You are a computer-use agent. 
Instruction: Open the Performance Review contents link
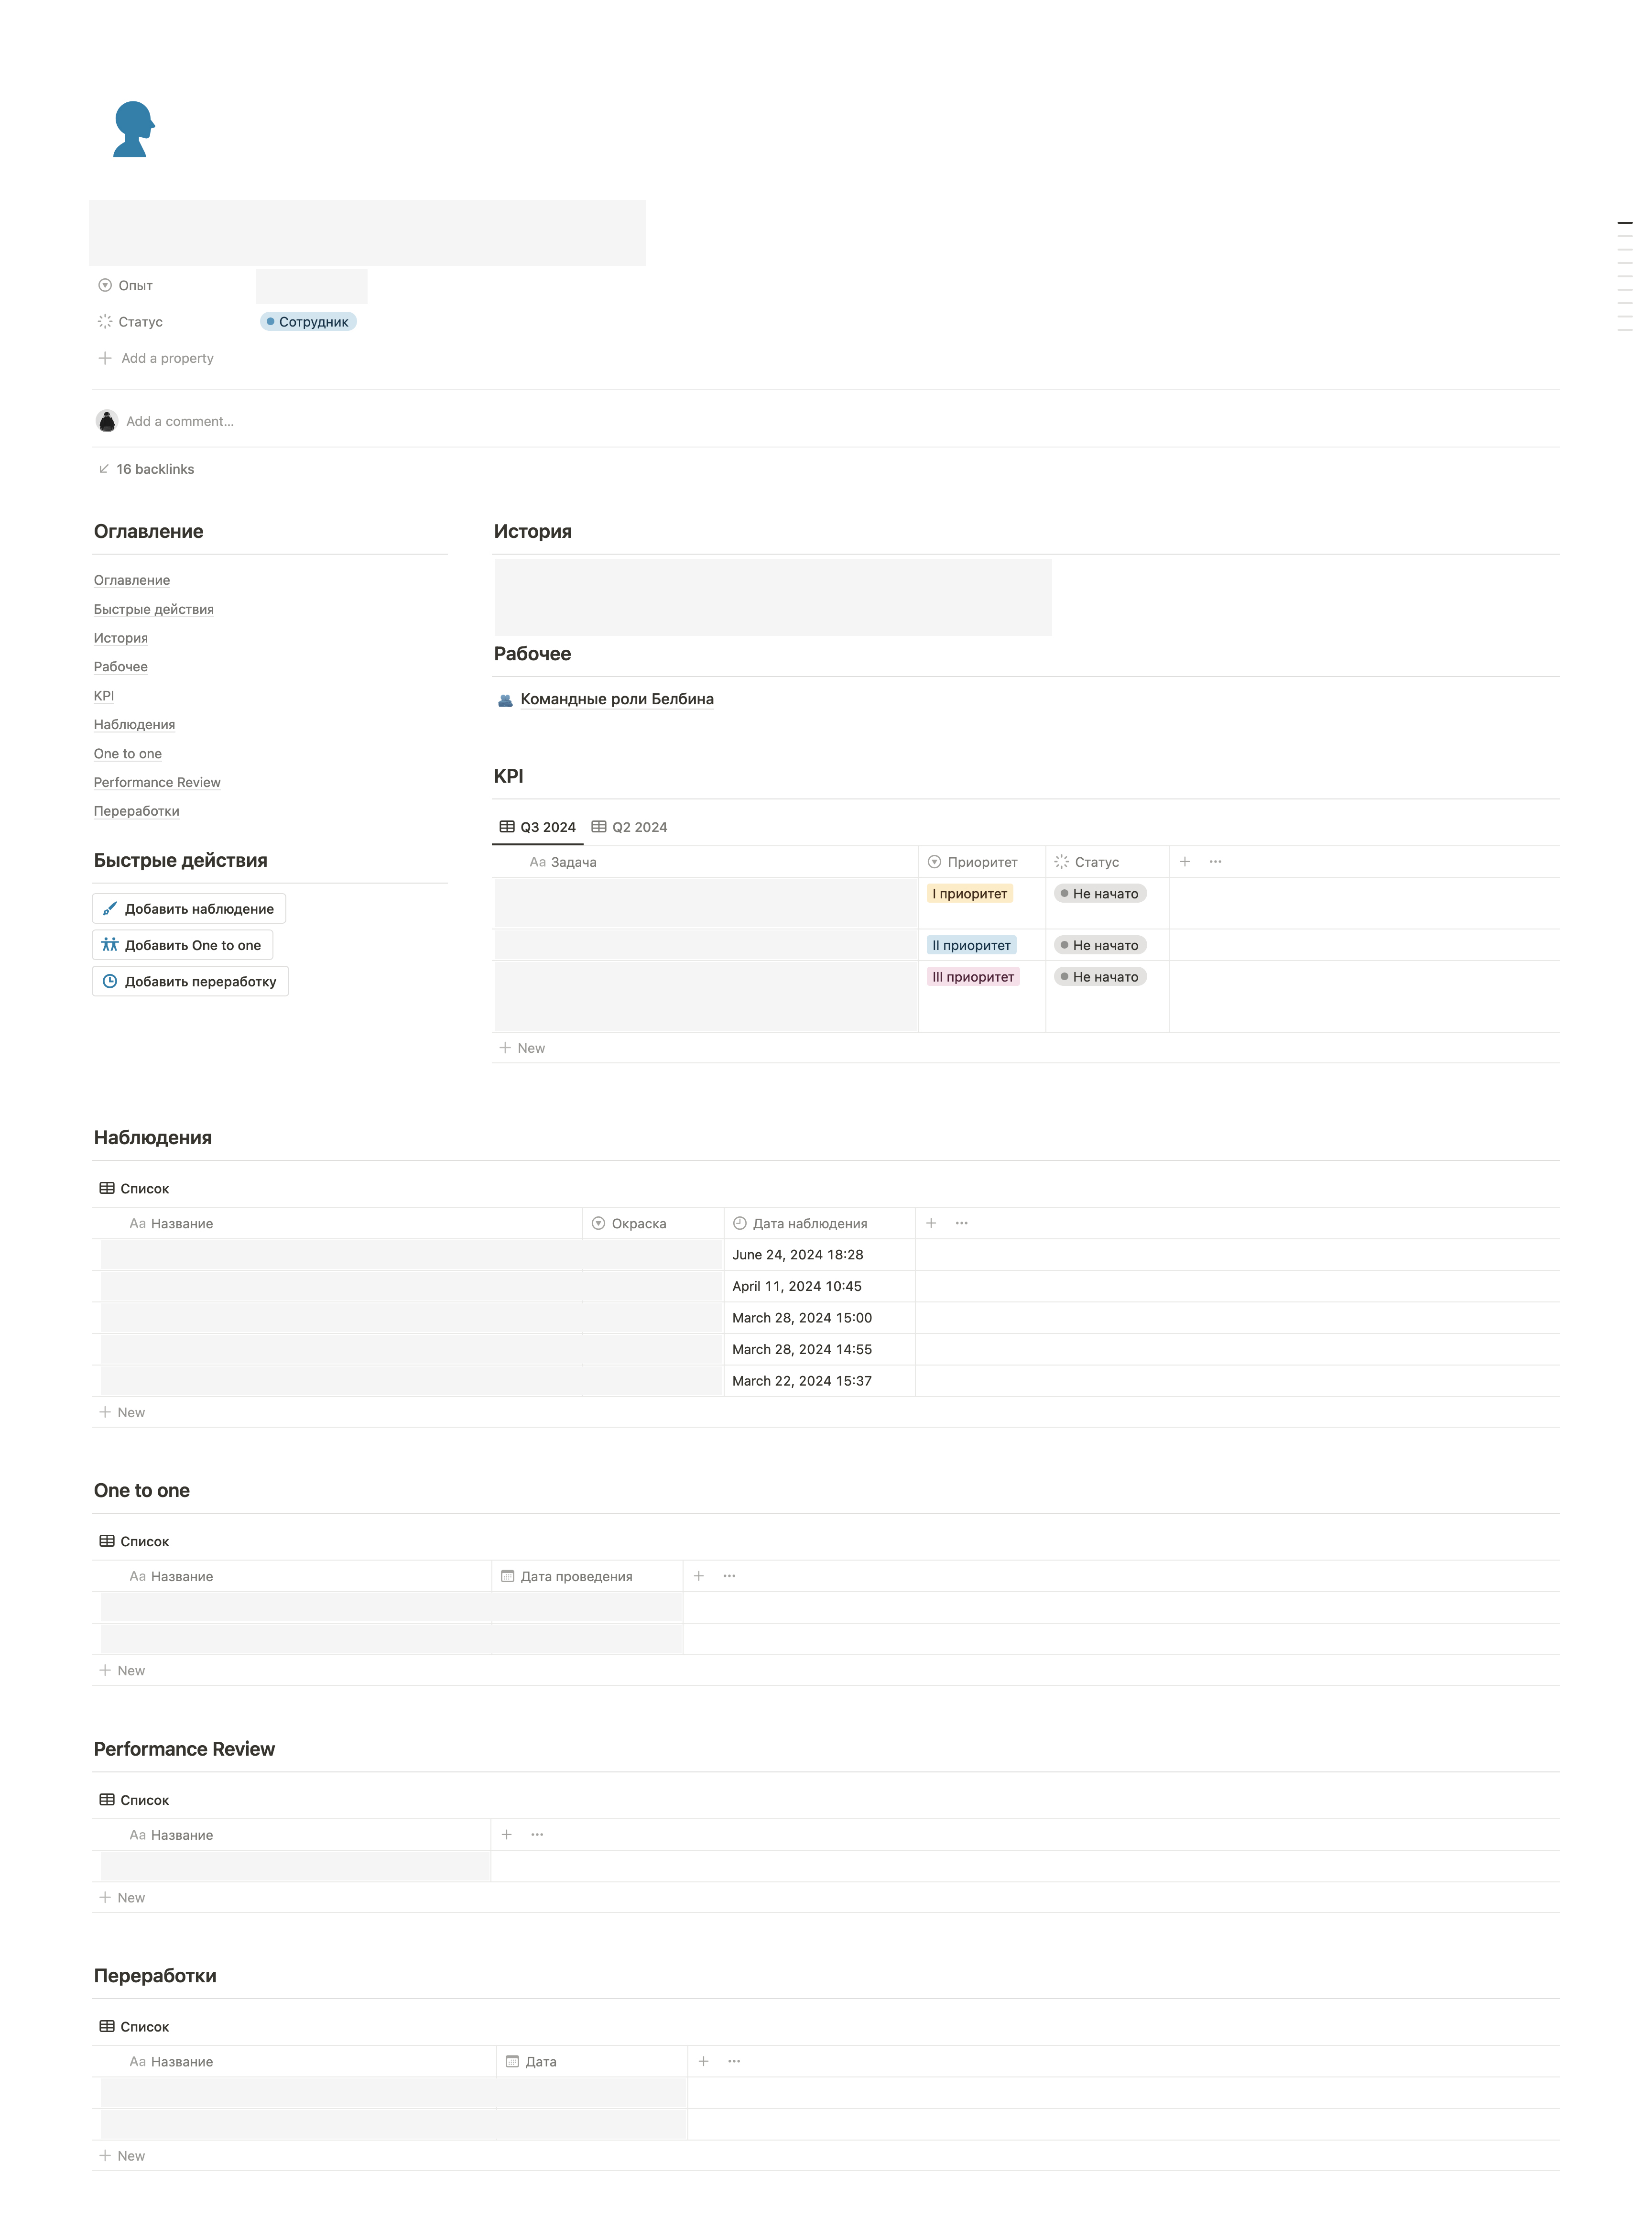(x=157, y=782)
